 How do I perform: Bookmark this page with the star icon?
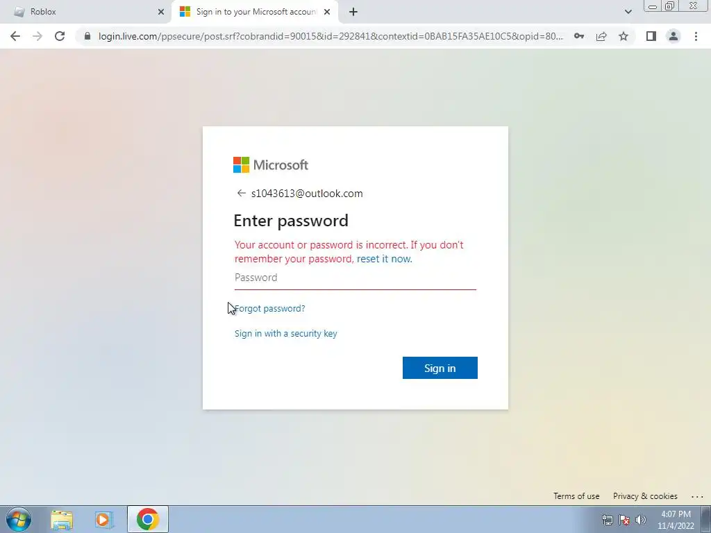click(x=624, y=36)
